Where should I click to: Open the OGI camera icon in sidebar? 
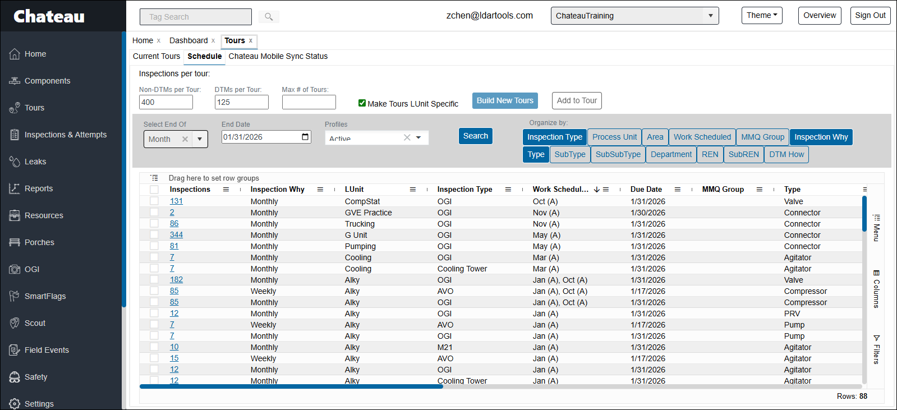(15, 269)
